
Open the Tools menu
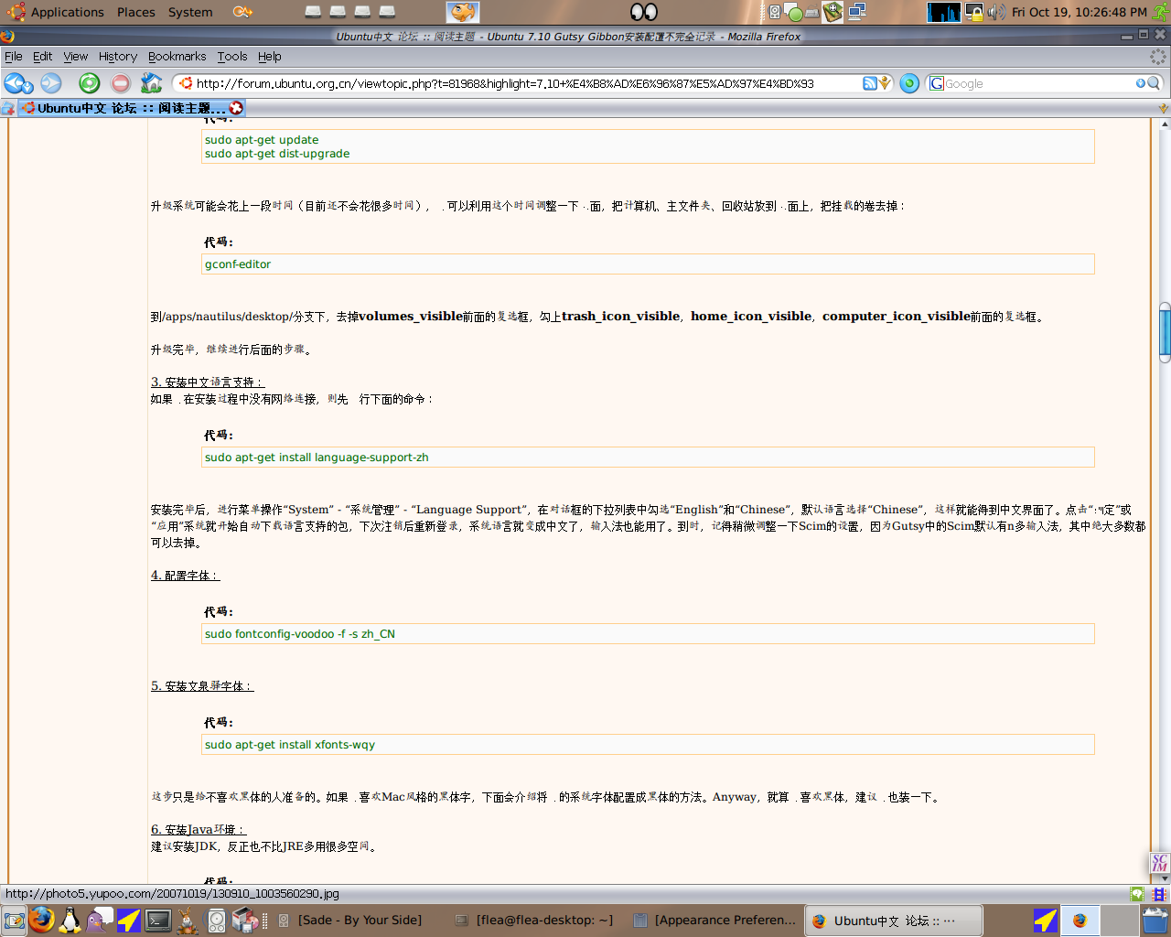[x=232, y=57]
